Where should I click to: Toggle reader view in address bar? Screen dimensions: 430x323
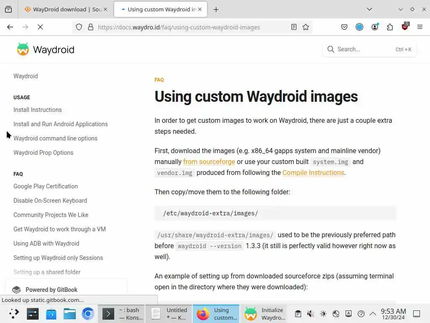coord(294,27)
